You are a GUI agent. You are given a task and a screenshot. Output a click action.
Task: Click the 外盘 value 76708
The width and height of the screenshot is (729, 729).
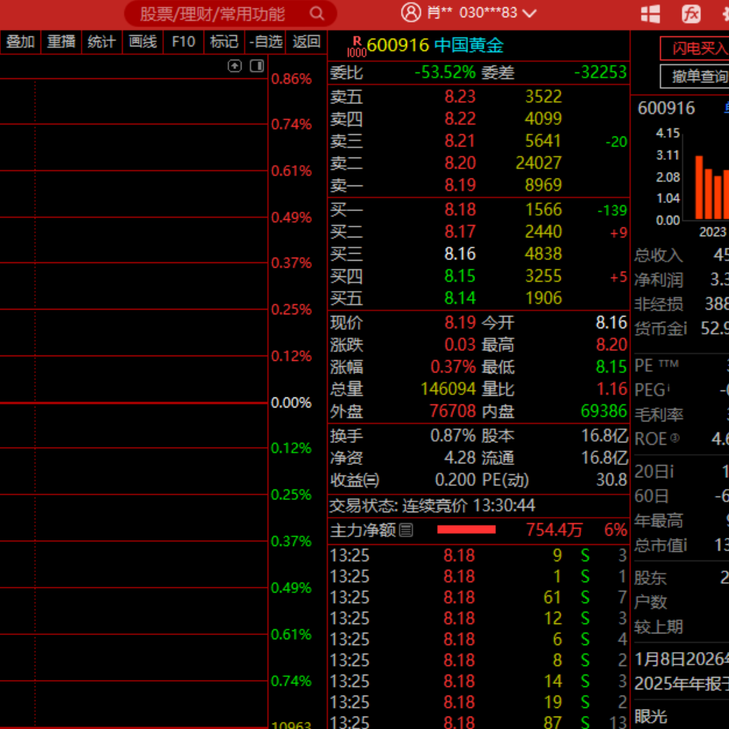point(453,411)
